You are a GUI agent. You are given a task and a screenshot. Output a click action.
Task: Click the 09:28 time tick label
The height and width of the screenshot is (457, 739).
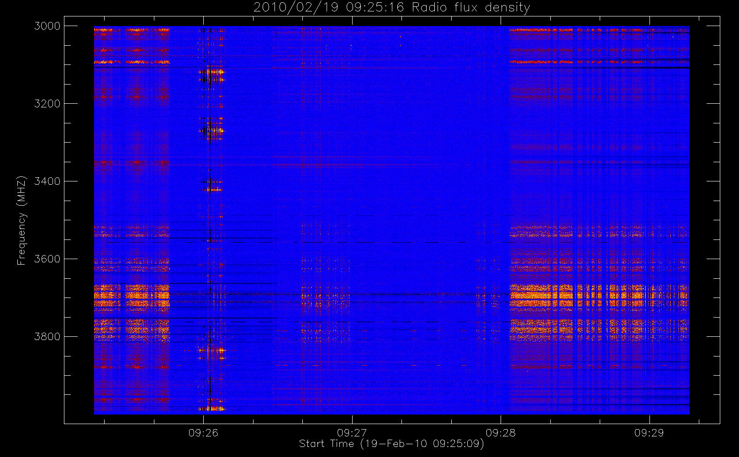coord(501,433)
